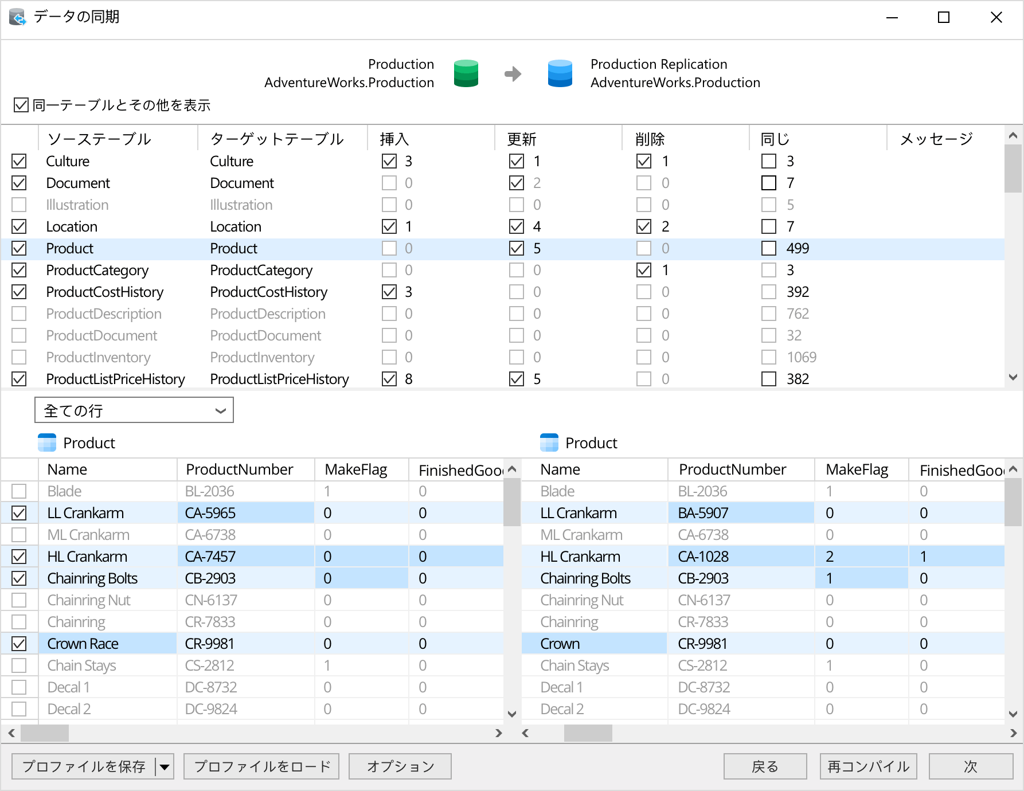Expand the プロファイルを保存 dropdown arrow
Screen dimensions: 1024x791
[165, 767]
